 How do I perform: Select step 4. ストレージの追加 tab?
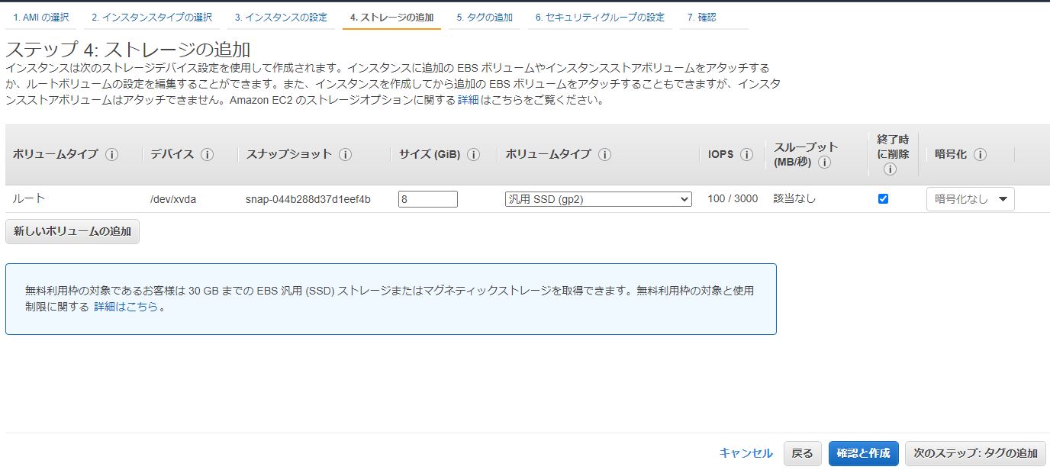coord(391,17)
